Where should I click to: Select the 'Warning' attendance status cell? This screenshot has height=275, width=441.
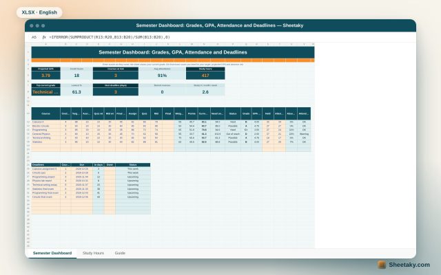click(304, 134)
